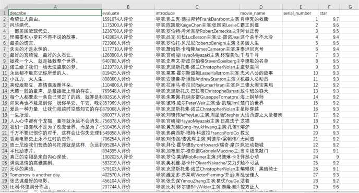Image resolution: width=359 pixels, height=193 pixels.
Task: Click the cell '1002025人评价'
Action: coord(128,157)
